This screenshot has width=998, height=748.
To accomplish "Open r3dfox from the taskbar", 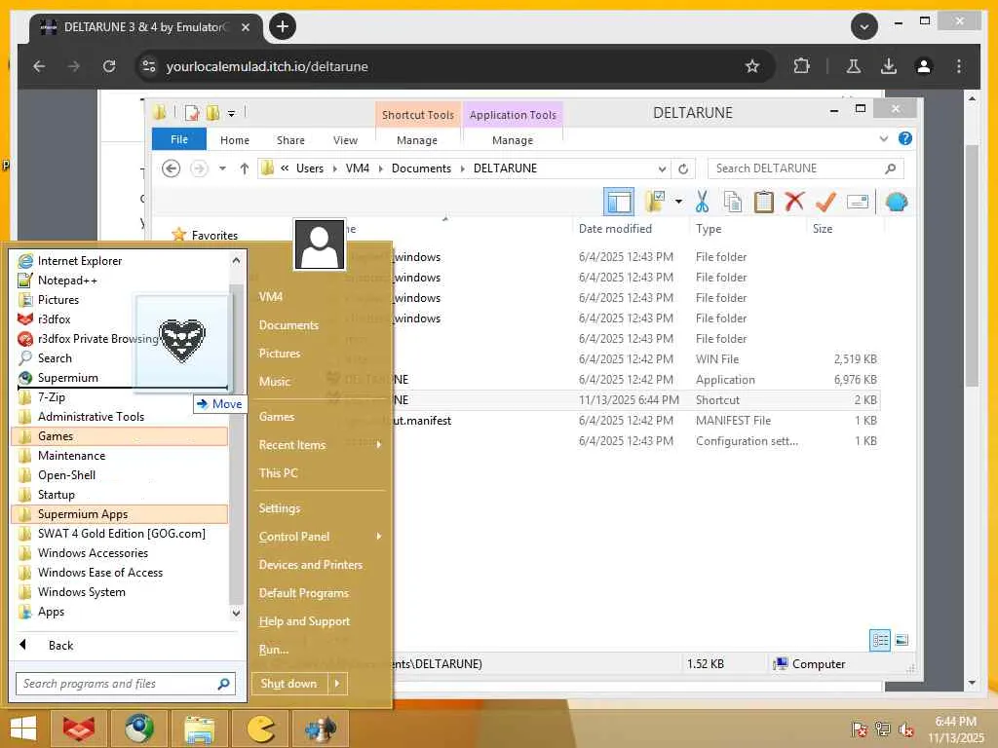I will pos(79,729).
